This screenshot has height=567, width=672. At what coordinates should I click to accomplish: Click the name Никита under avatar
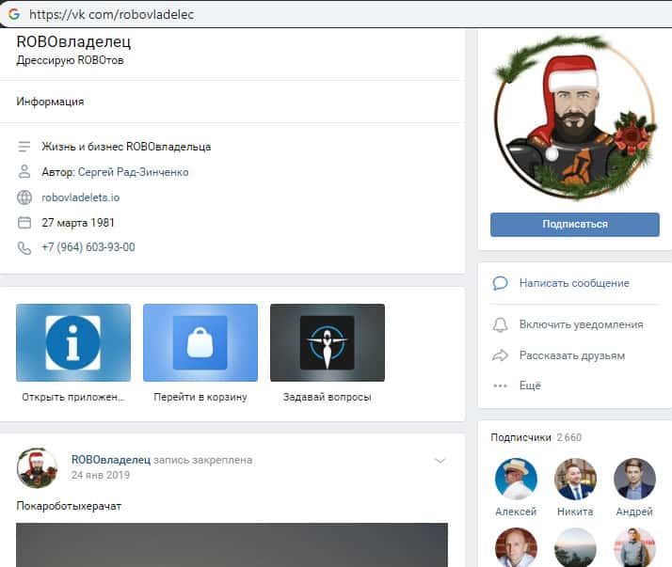[575, 512]
